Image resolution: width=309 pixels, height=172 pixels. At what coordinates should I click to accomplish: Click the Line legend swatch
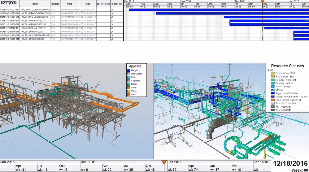129,77
